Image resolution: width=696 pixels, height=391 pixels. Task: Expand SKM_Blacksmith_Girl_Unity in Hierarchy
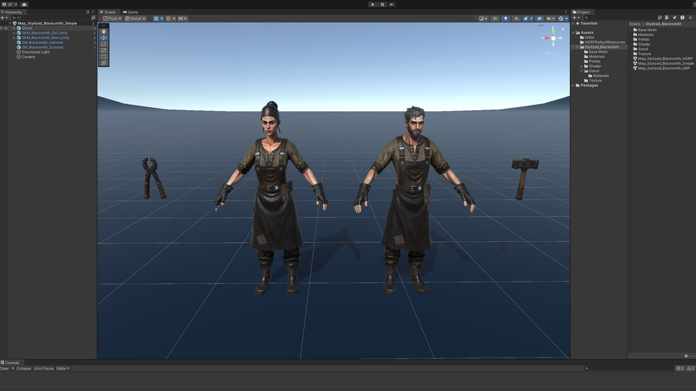14,33
